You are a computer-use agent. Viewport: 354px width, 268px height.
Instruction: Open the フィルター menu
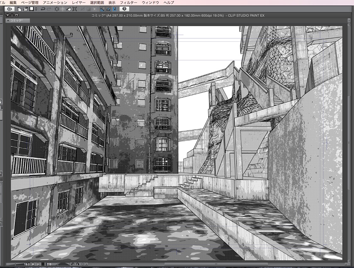point(128,2)
